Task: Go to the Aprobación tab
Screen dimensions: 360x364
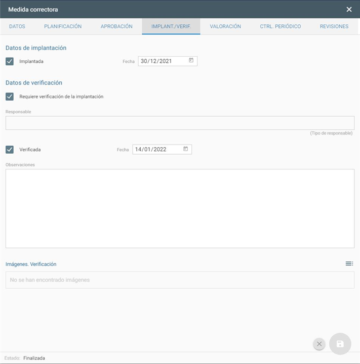Action: [x=116, y=26]
